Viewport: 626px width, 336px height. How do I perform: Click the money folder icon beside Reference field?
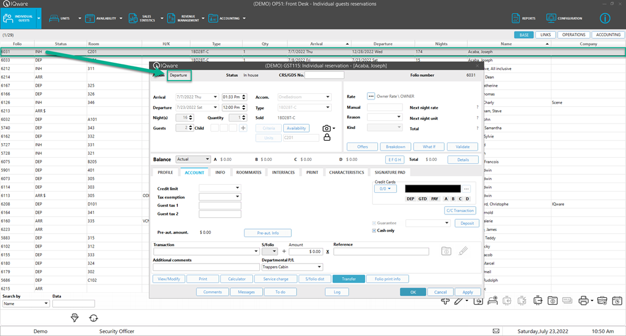(446, 251)
